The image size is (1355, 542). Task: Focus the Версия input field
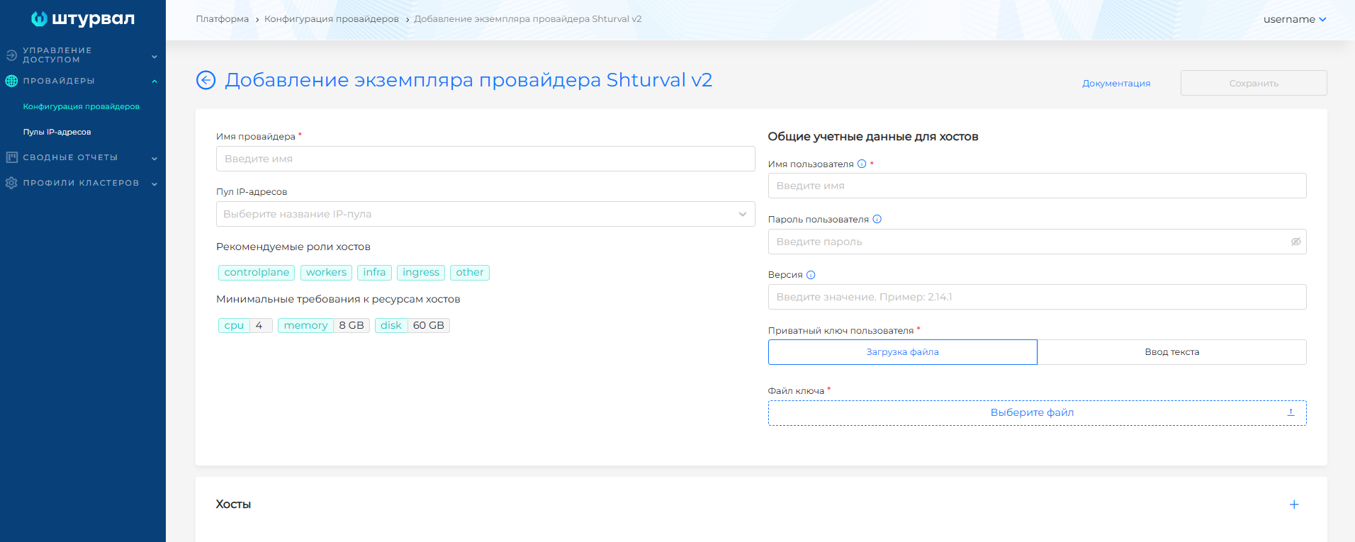tap(1038, 297)
